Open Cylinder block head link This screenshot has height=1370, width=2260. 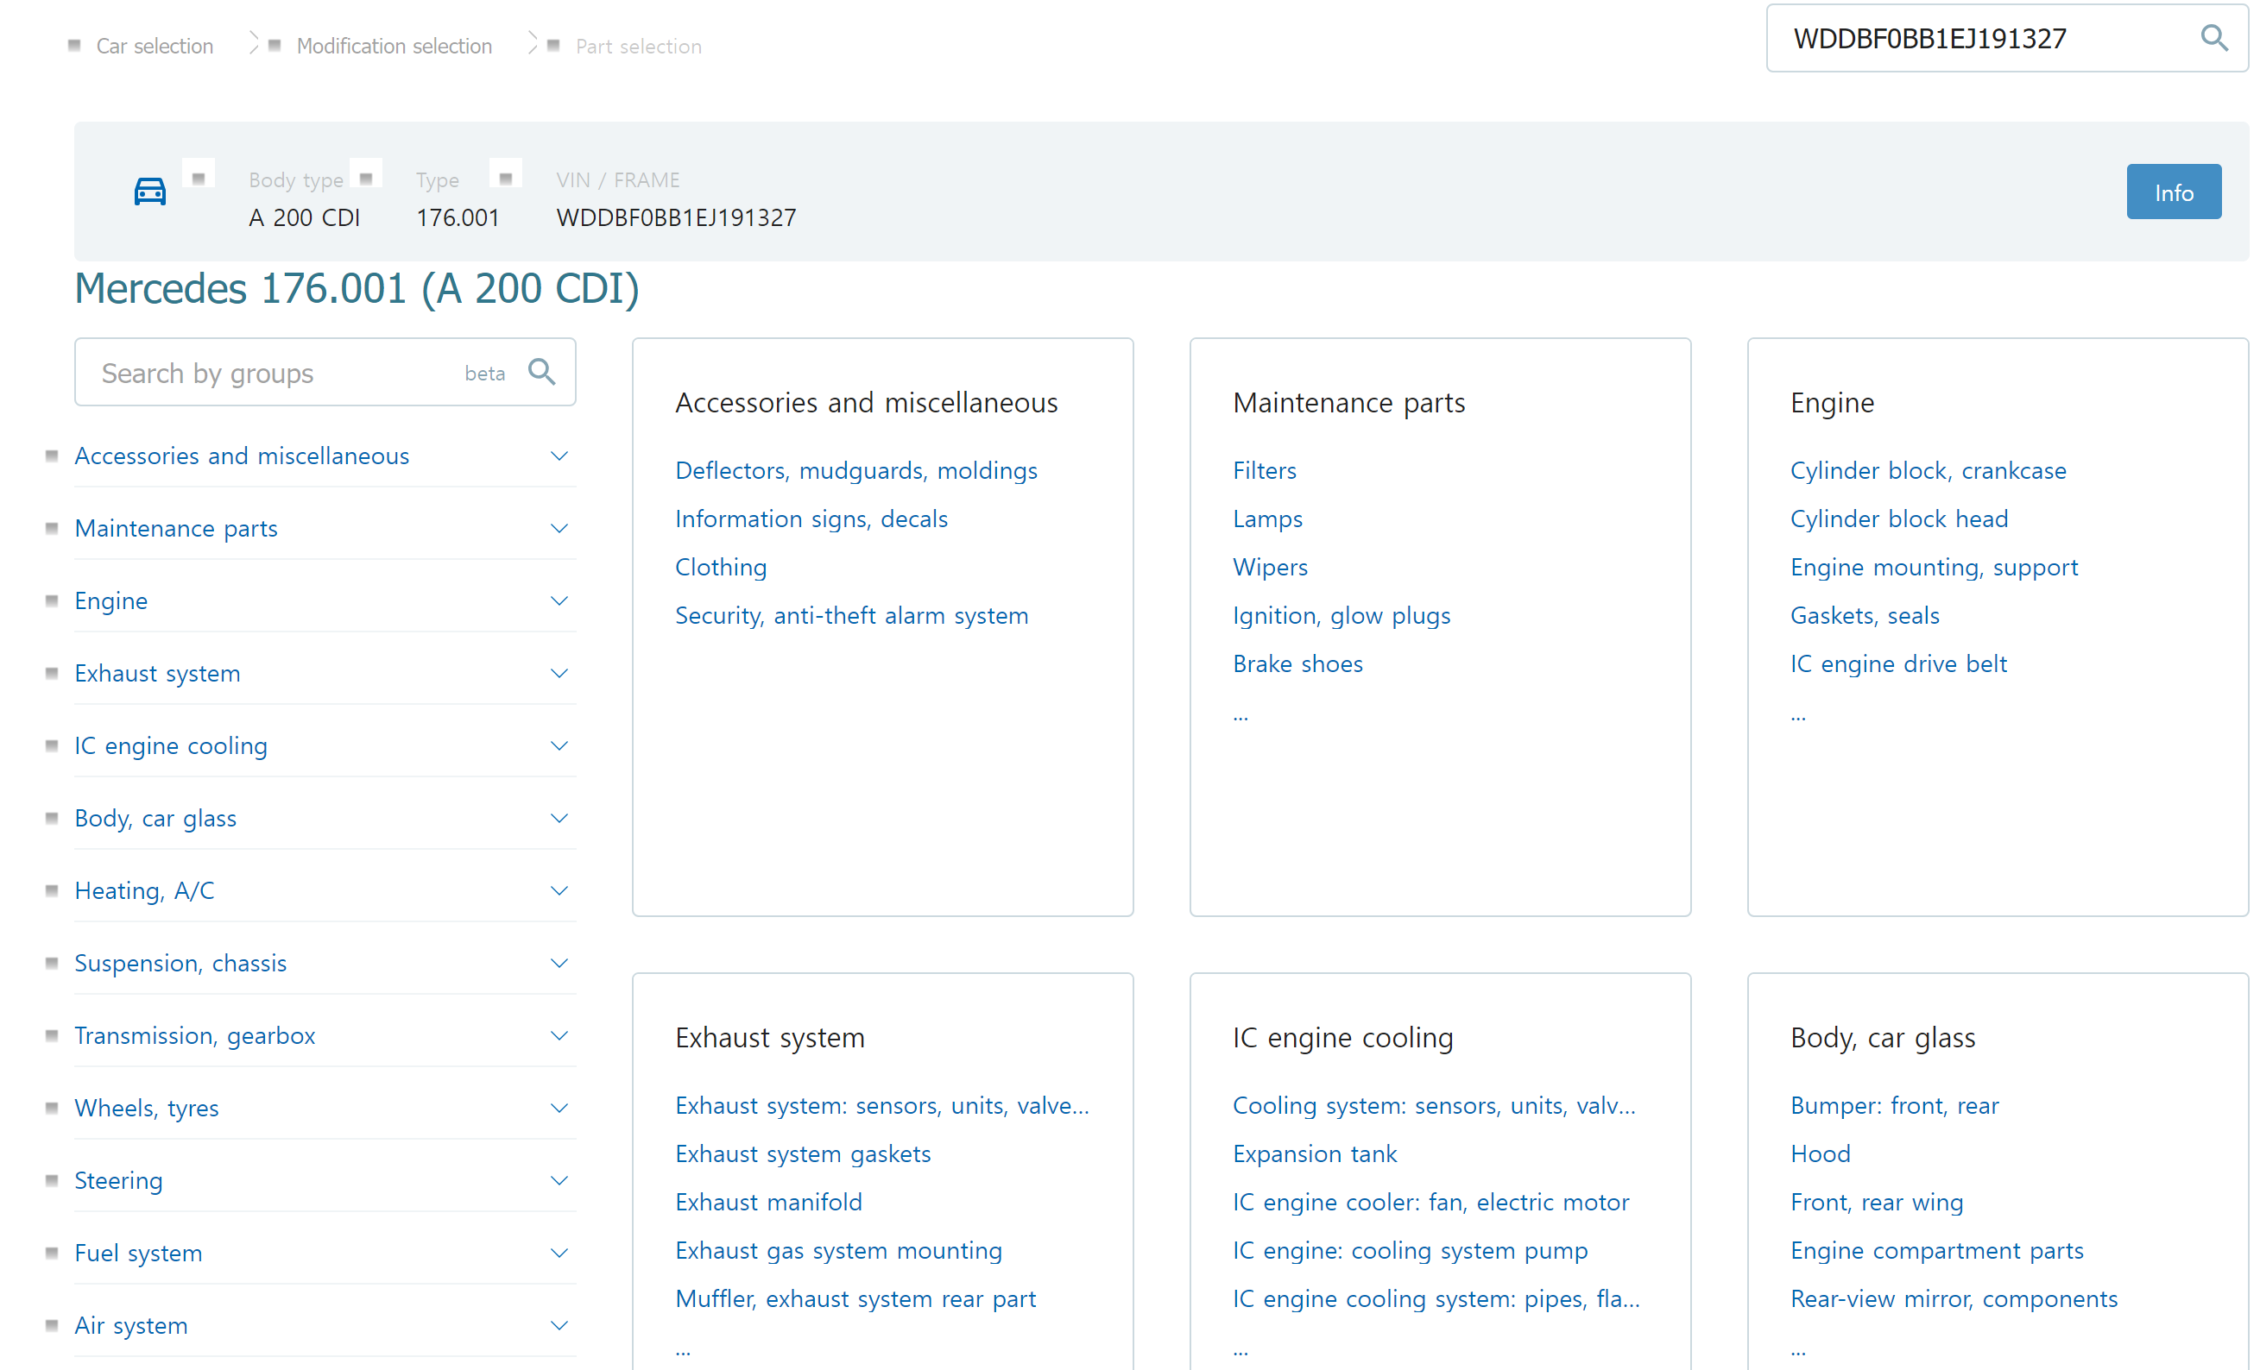tap(1898, 518)
